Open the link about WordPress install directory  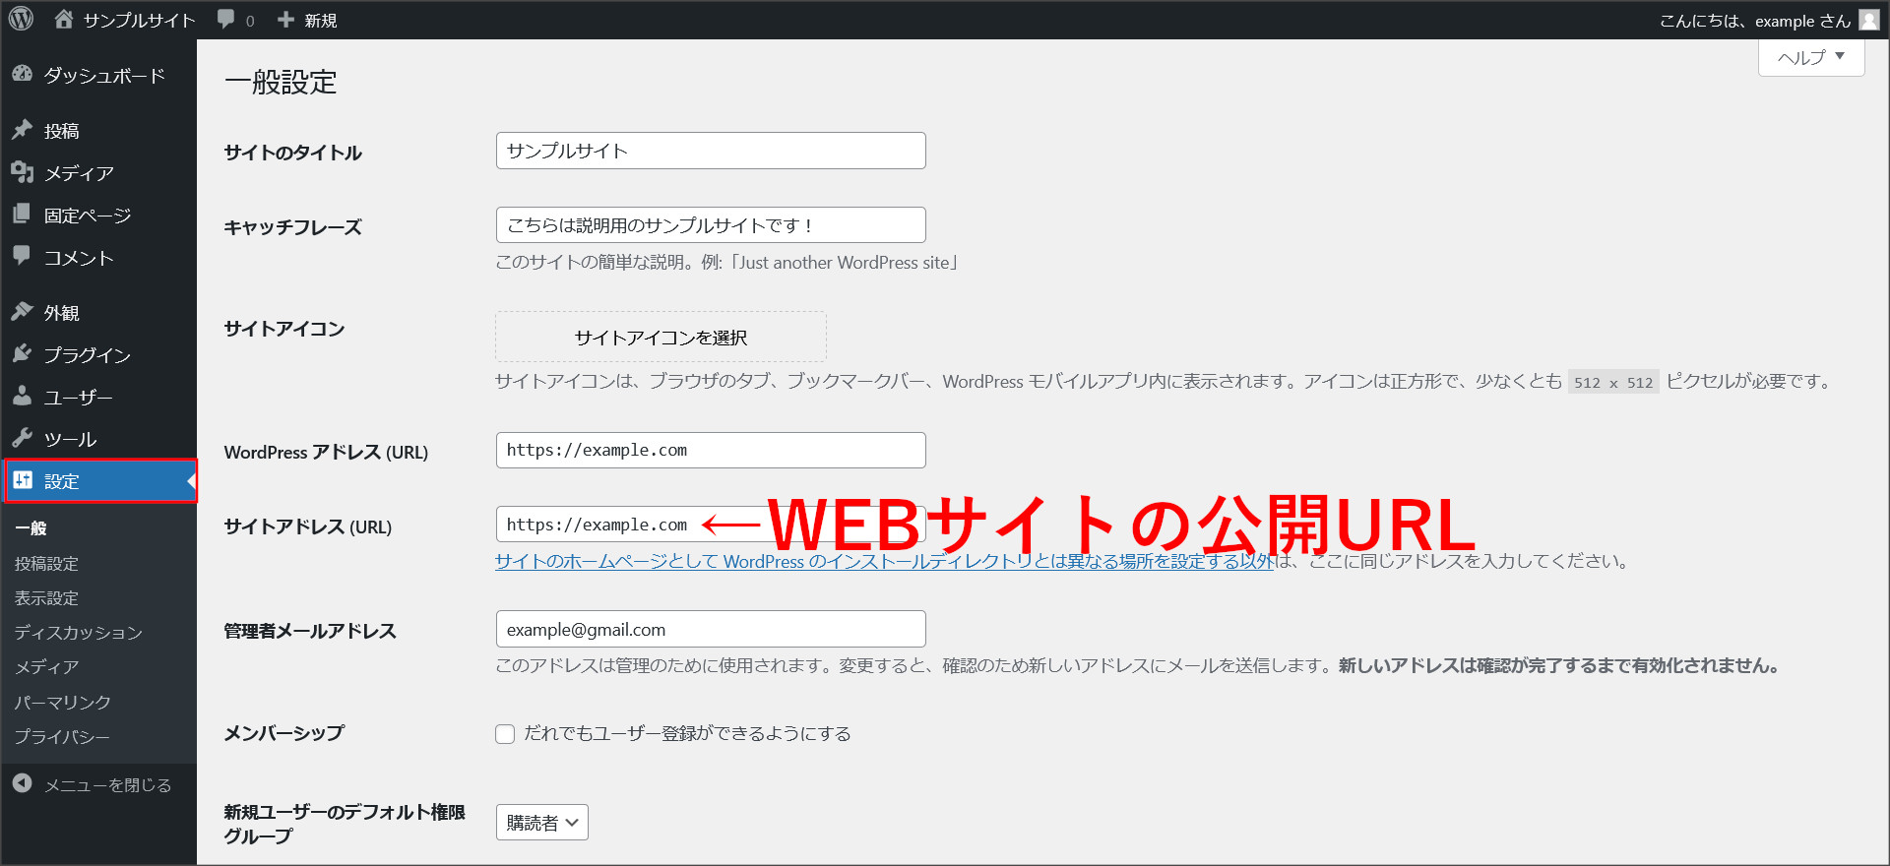[x=884, y=561]
